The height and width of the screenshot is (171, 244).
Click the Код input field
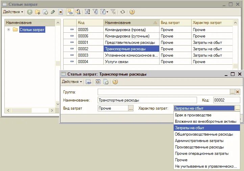(x=226, y=100)
